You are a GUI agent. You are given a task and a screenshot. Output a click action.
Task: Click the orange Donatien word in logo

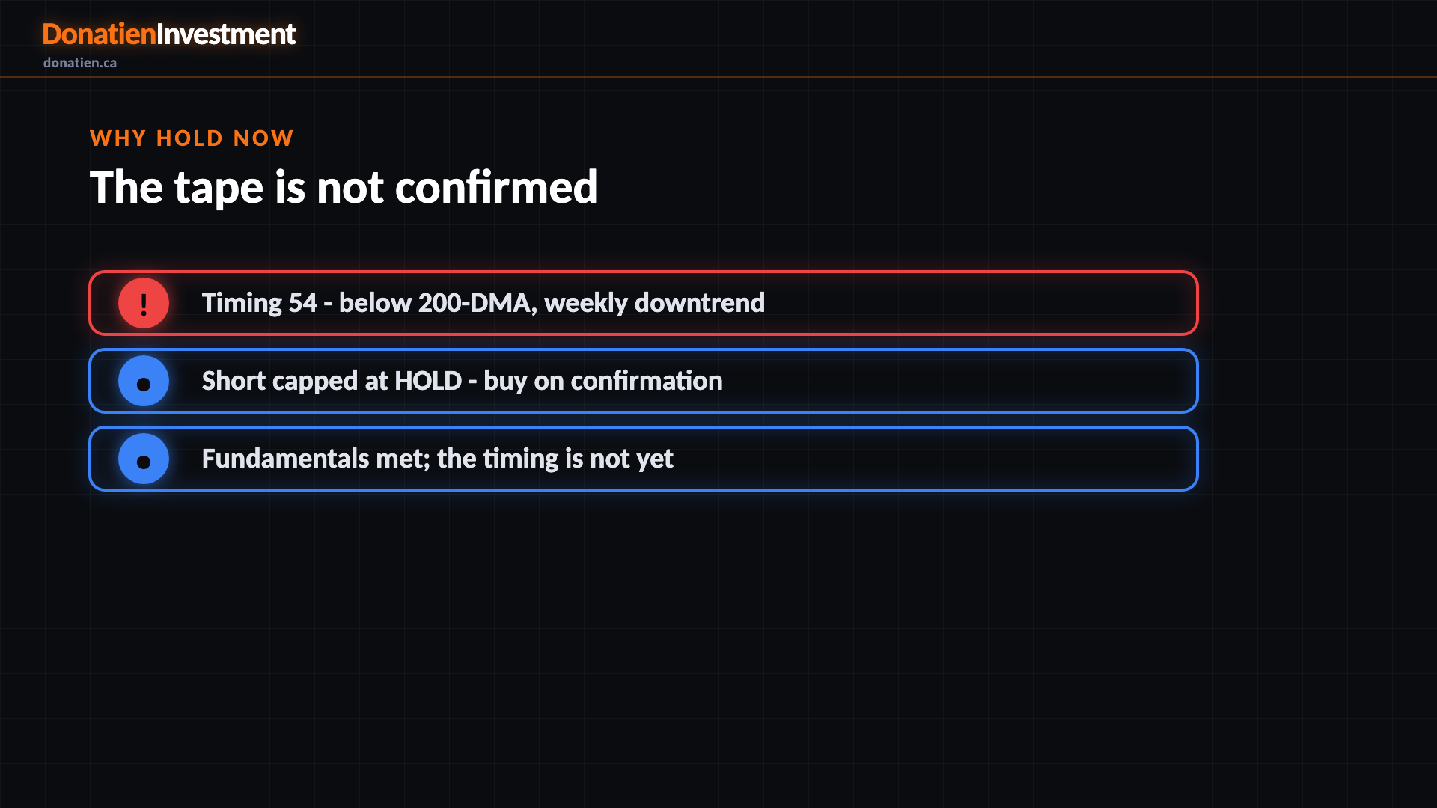pos(99,34)
